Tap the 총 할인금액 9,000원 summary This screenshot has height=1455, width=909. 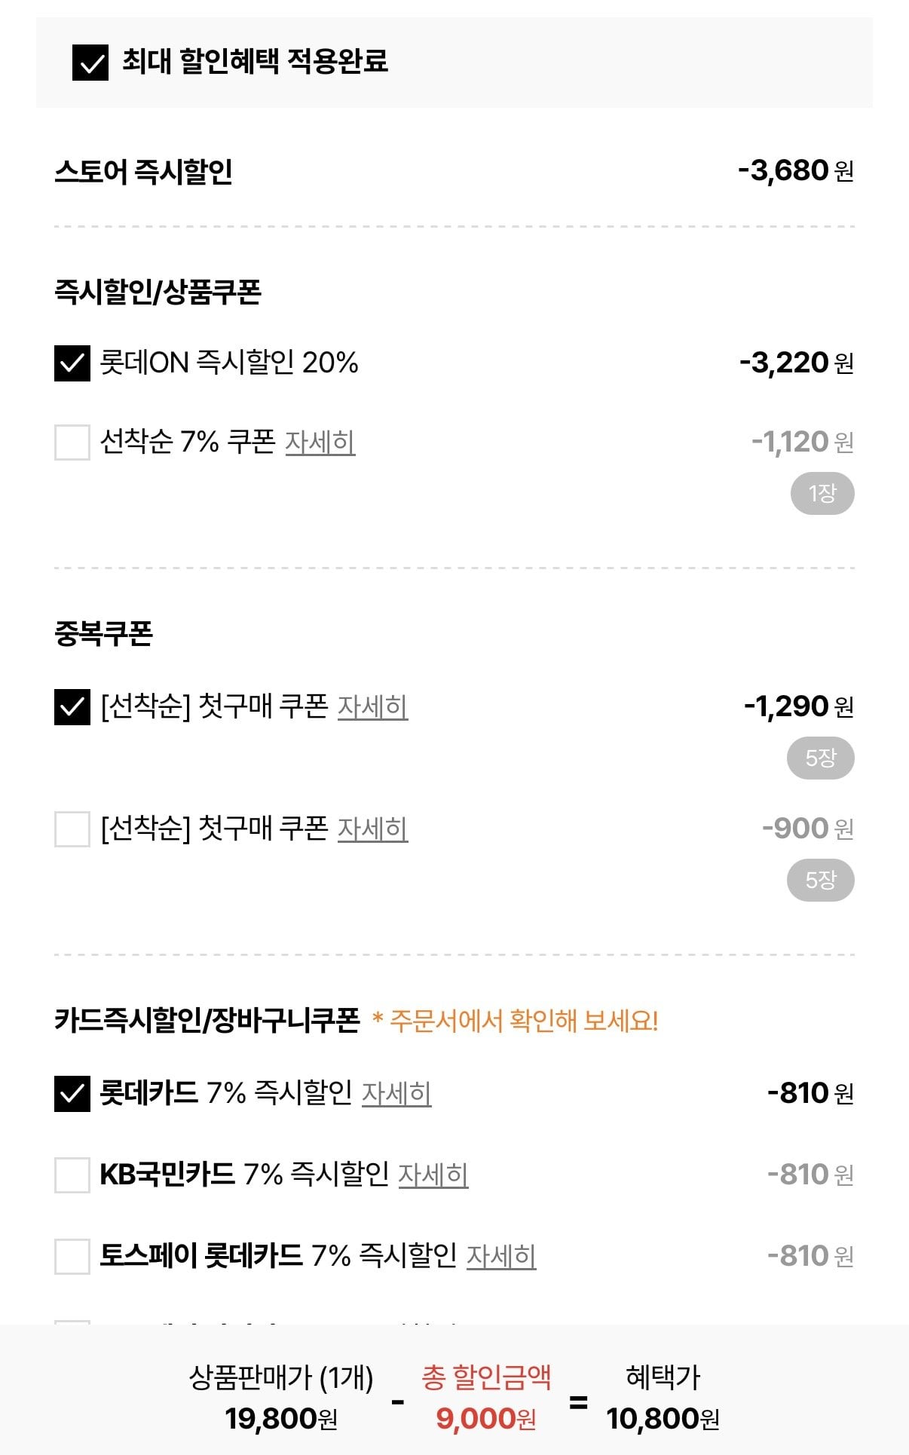point(486,1398)
